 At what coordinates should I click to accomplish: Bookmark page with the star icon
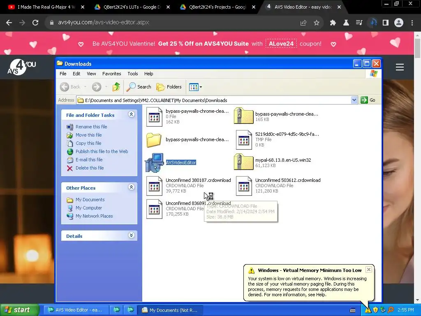coord(317,23)
